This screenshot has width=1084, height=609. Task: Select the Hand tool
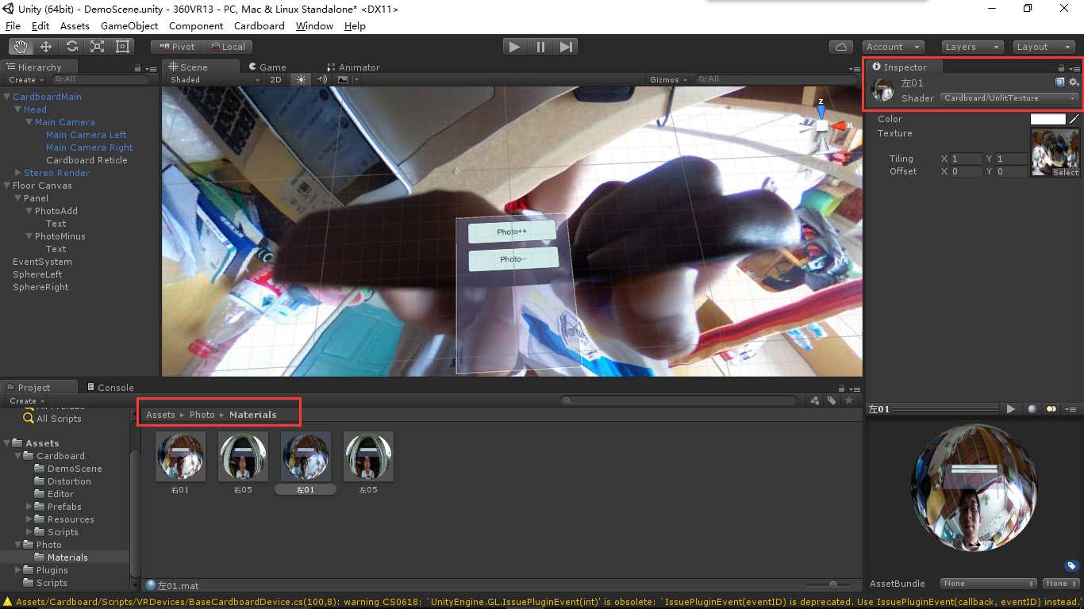tap(21, 47)
